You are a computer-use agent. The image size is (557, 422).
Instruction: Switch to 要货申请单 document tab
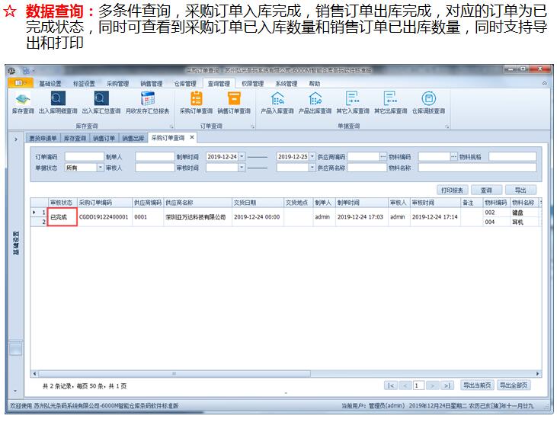click(x=43, y=138)
